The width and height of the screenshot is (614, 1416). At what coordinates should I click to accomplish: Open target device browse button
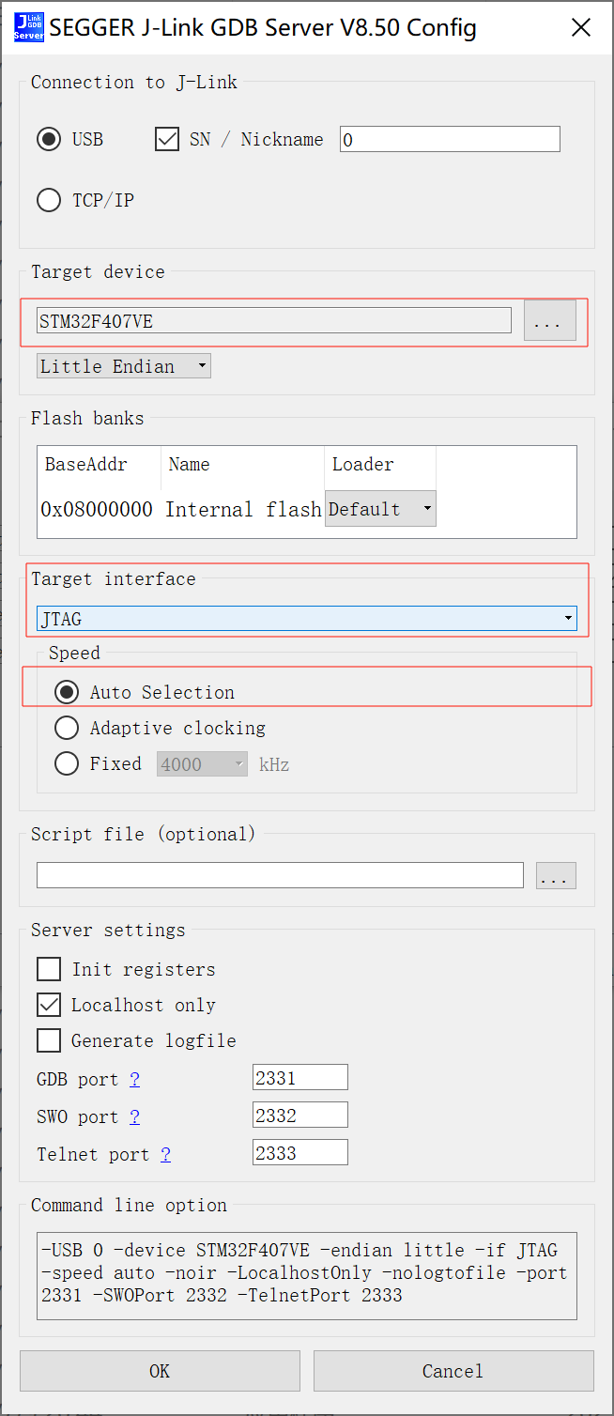point(549,322)
